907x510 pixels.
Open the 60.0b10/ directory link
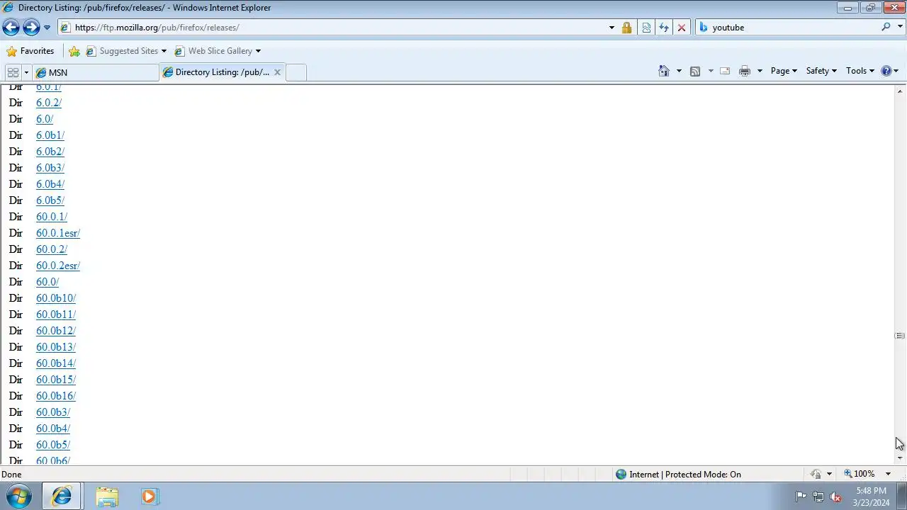click(x=56, y=298)
